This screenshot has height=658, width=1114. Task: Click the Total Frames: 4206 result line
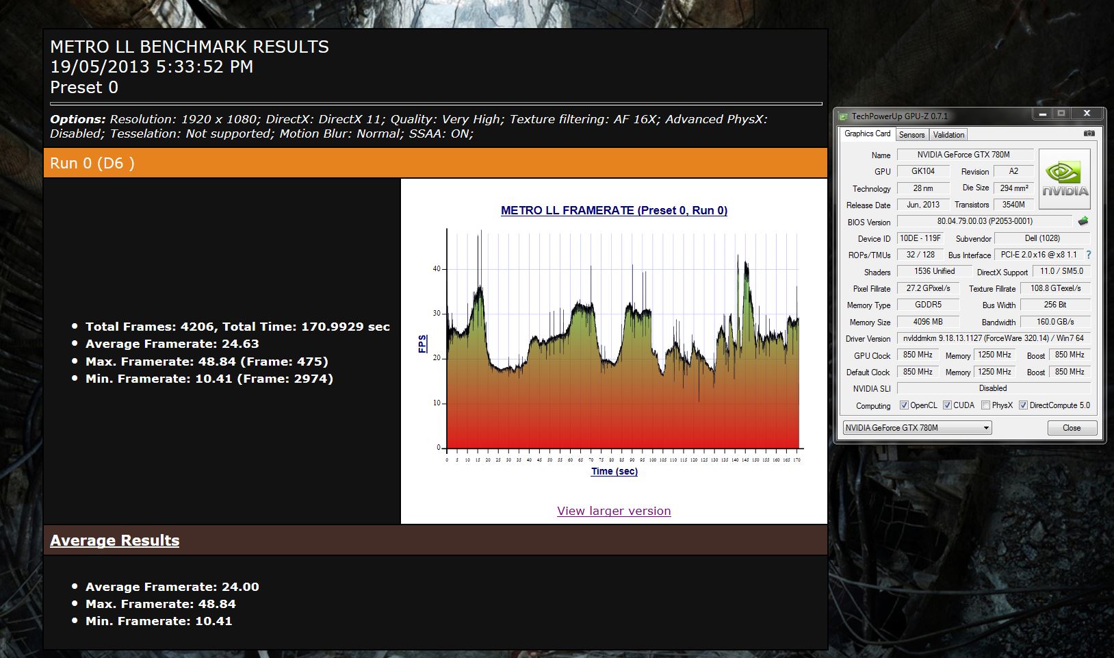pyautogui.click(x=237, y=327)
